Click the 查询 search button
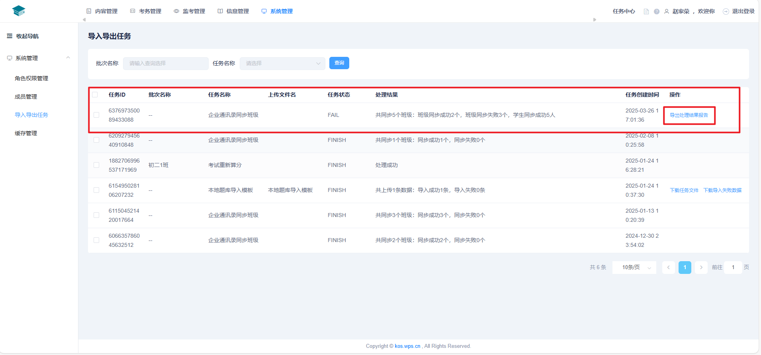761x355 pixels. (339, 63)
